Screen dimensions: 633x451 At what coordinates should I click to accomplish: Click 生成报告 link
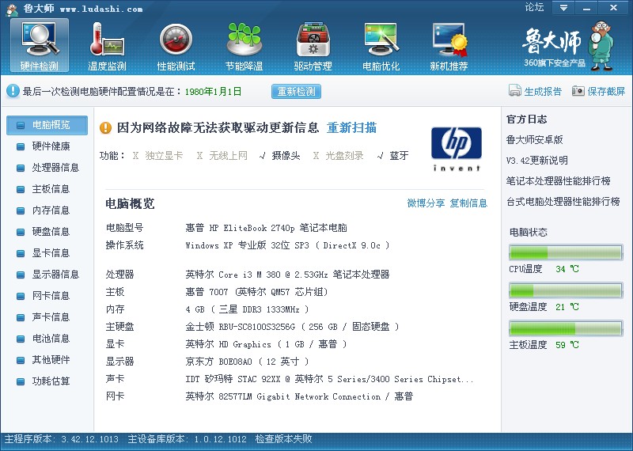point(543,92)
